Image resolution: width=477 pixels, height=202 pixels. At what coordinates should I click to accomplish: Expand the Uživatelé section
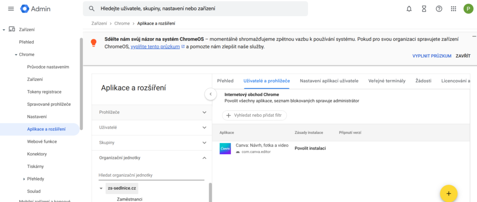coord(204,127)
